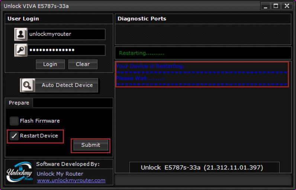Focus the username field containing unlockmyrouter
The height and width of the screenshot is (190, 296).
(x=67, y=34)
